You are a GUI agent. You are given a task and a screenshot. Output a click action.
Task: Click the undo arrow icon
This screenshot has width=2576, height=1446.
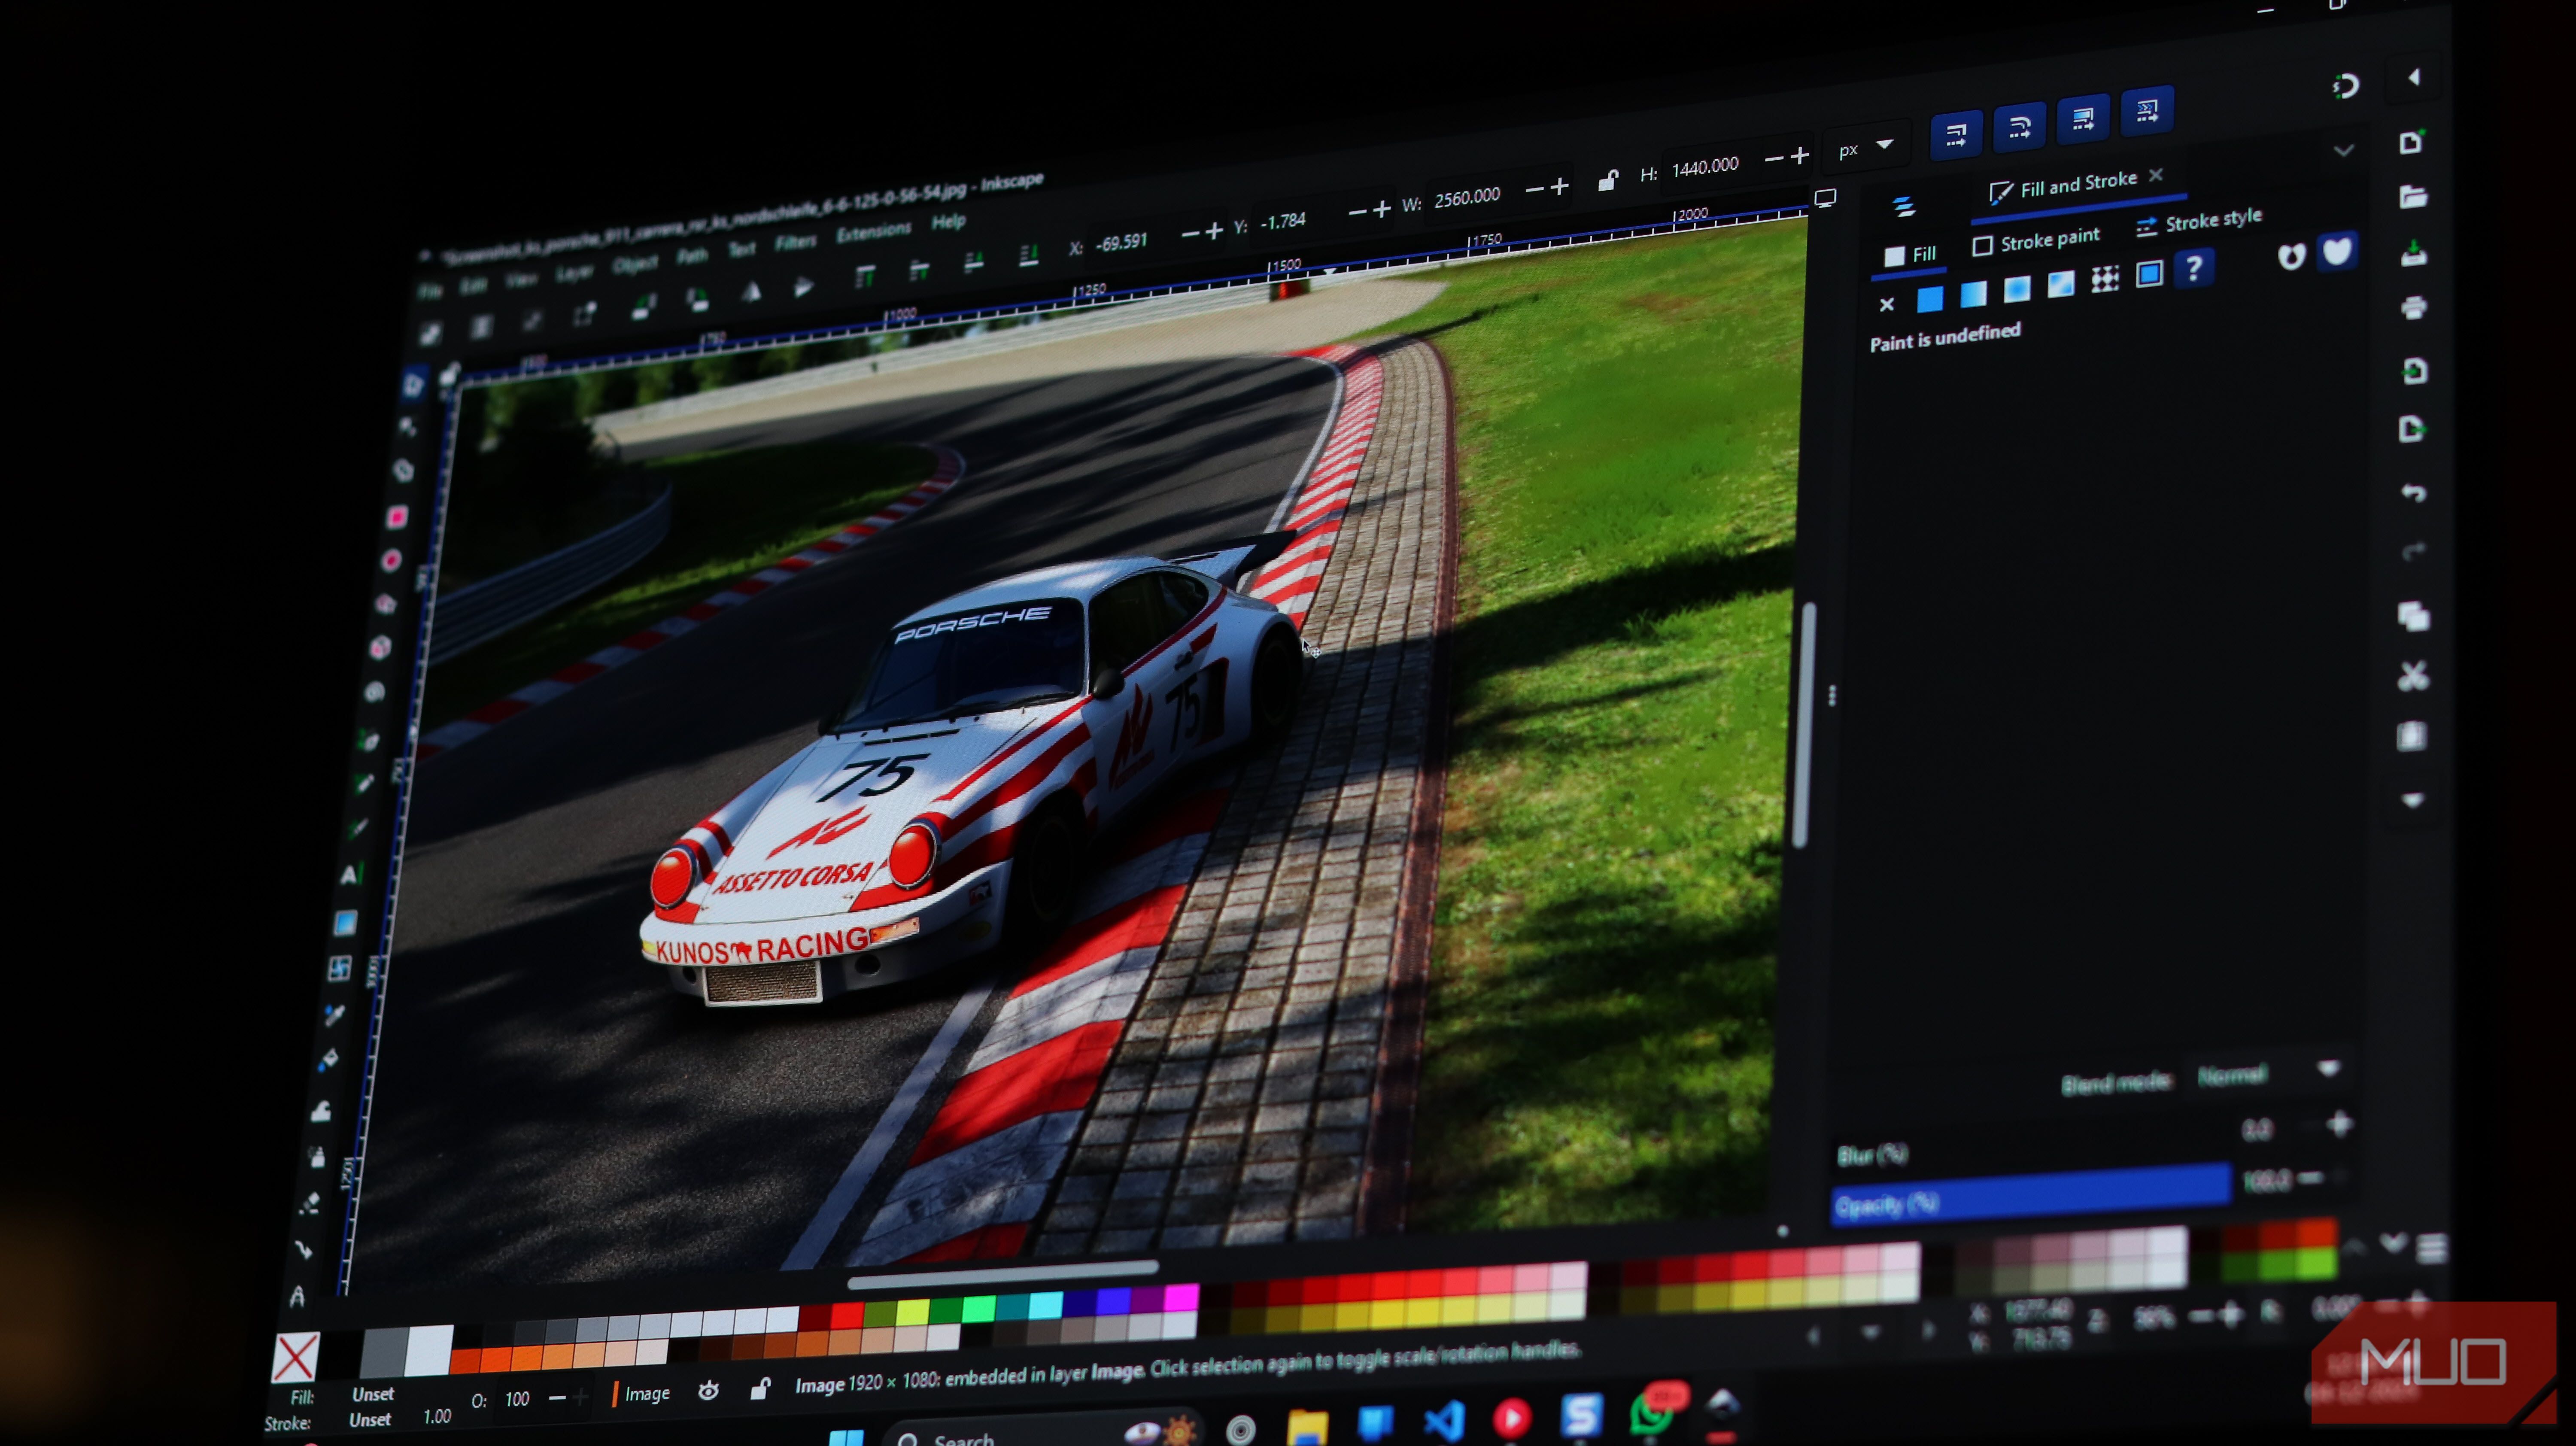pyautogui.click(x=2414, y=493)
